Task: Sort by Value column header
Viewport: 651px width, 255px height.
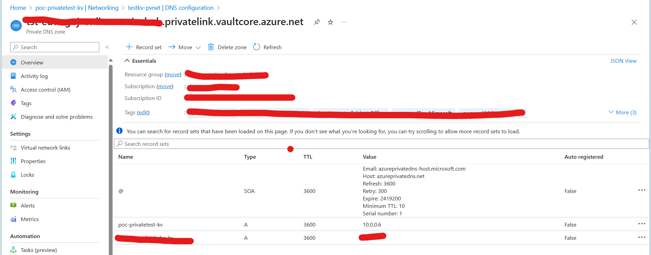Action: 370,157
